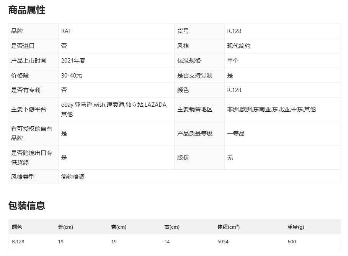Click the 商品属性 section heading

[x=27, y=10]
